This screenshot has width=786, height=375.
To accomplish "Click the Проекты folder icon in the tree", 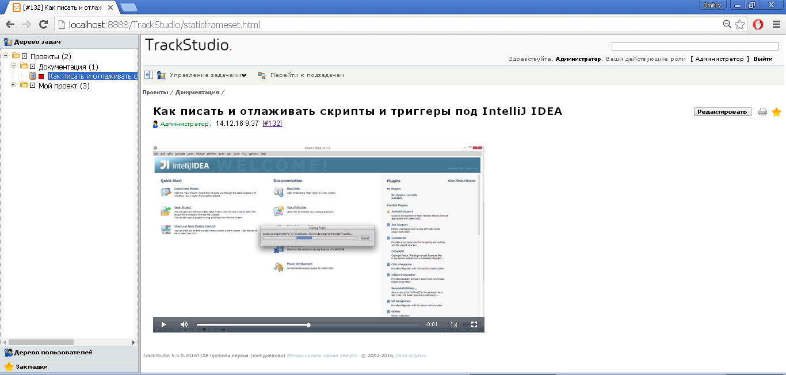I will click(x=16, y=56).
